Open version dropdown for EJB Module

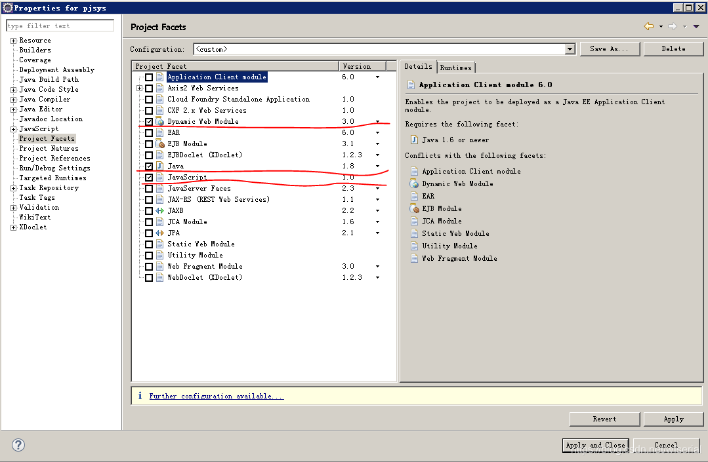click(377, 144)
